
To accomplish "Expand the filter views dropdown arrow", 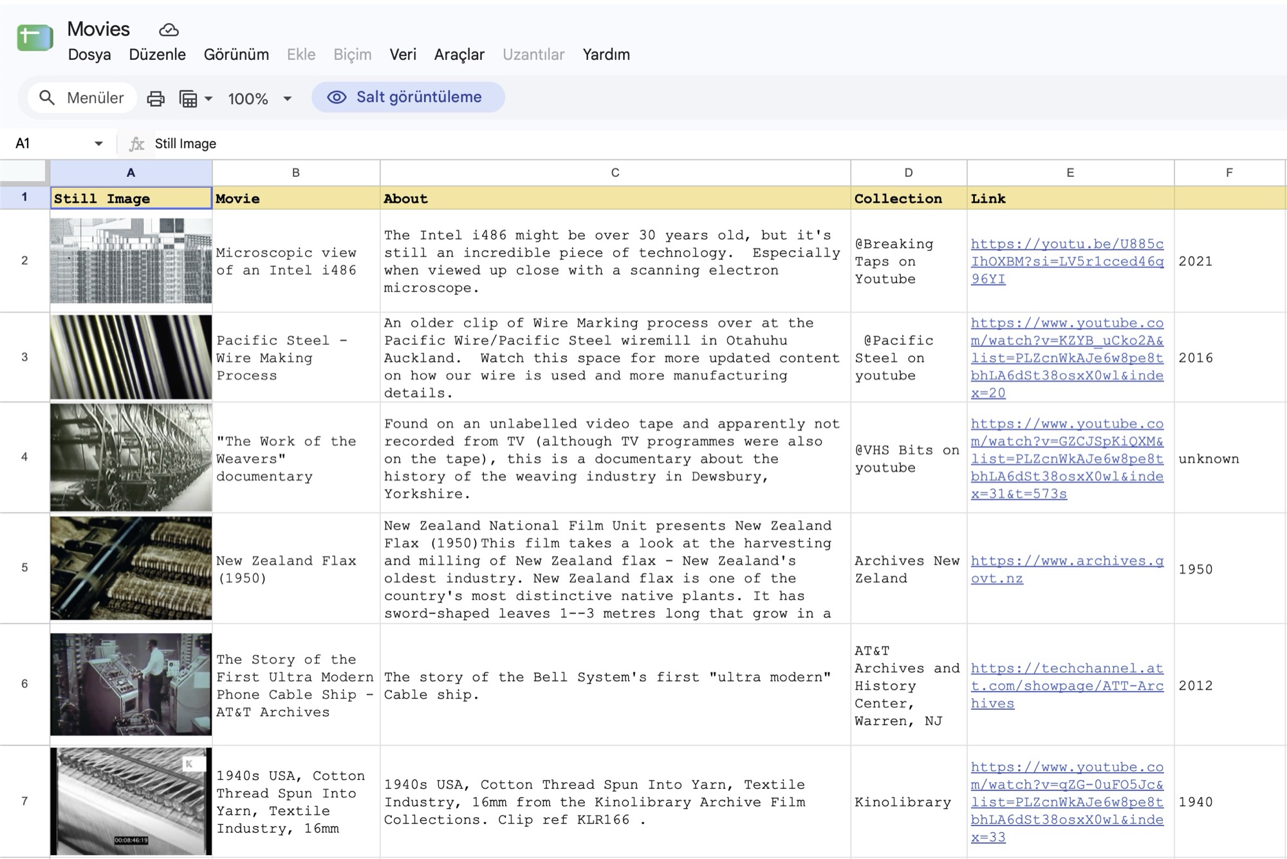I will 208,98.
